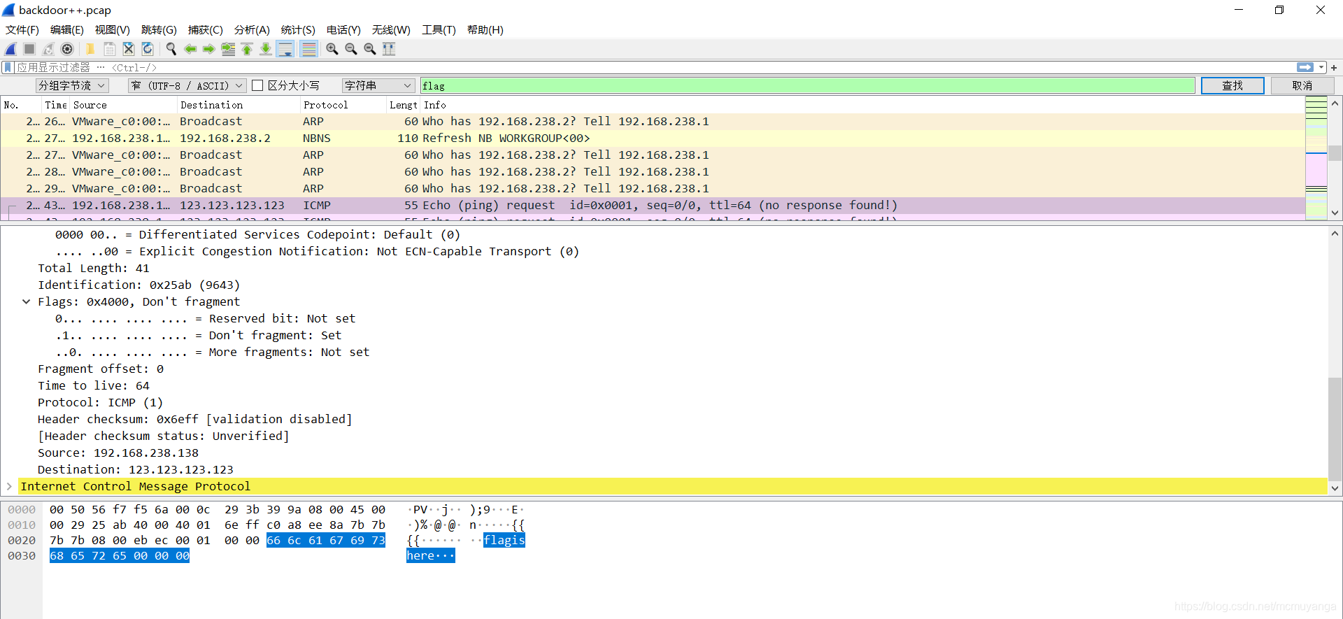Click the start capture shark fin icon
The image size is (1343, 619).
[x=10, y=49]
